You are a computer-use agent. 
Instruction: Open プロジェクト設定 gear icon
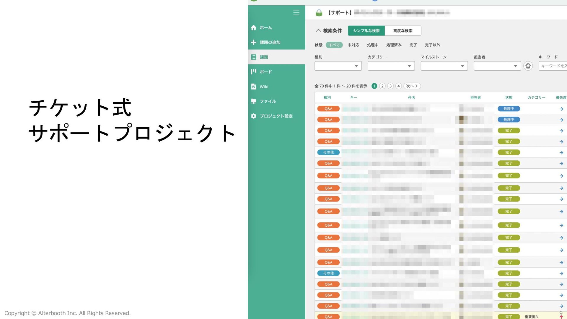[x=253, y=116]
